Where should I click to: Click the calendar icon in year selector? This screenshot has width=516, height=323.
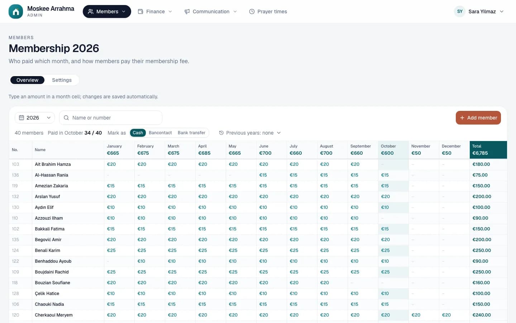point(21,118)
